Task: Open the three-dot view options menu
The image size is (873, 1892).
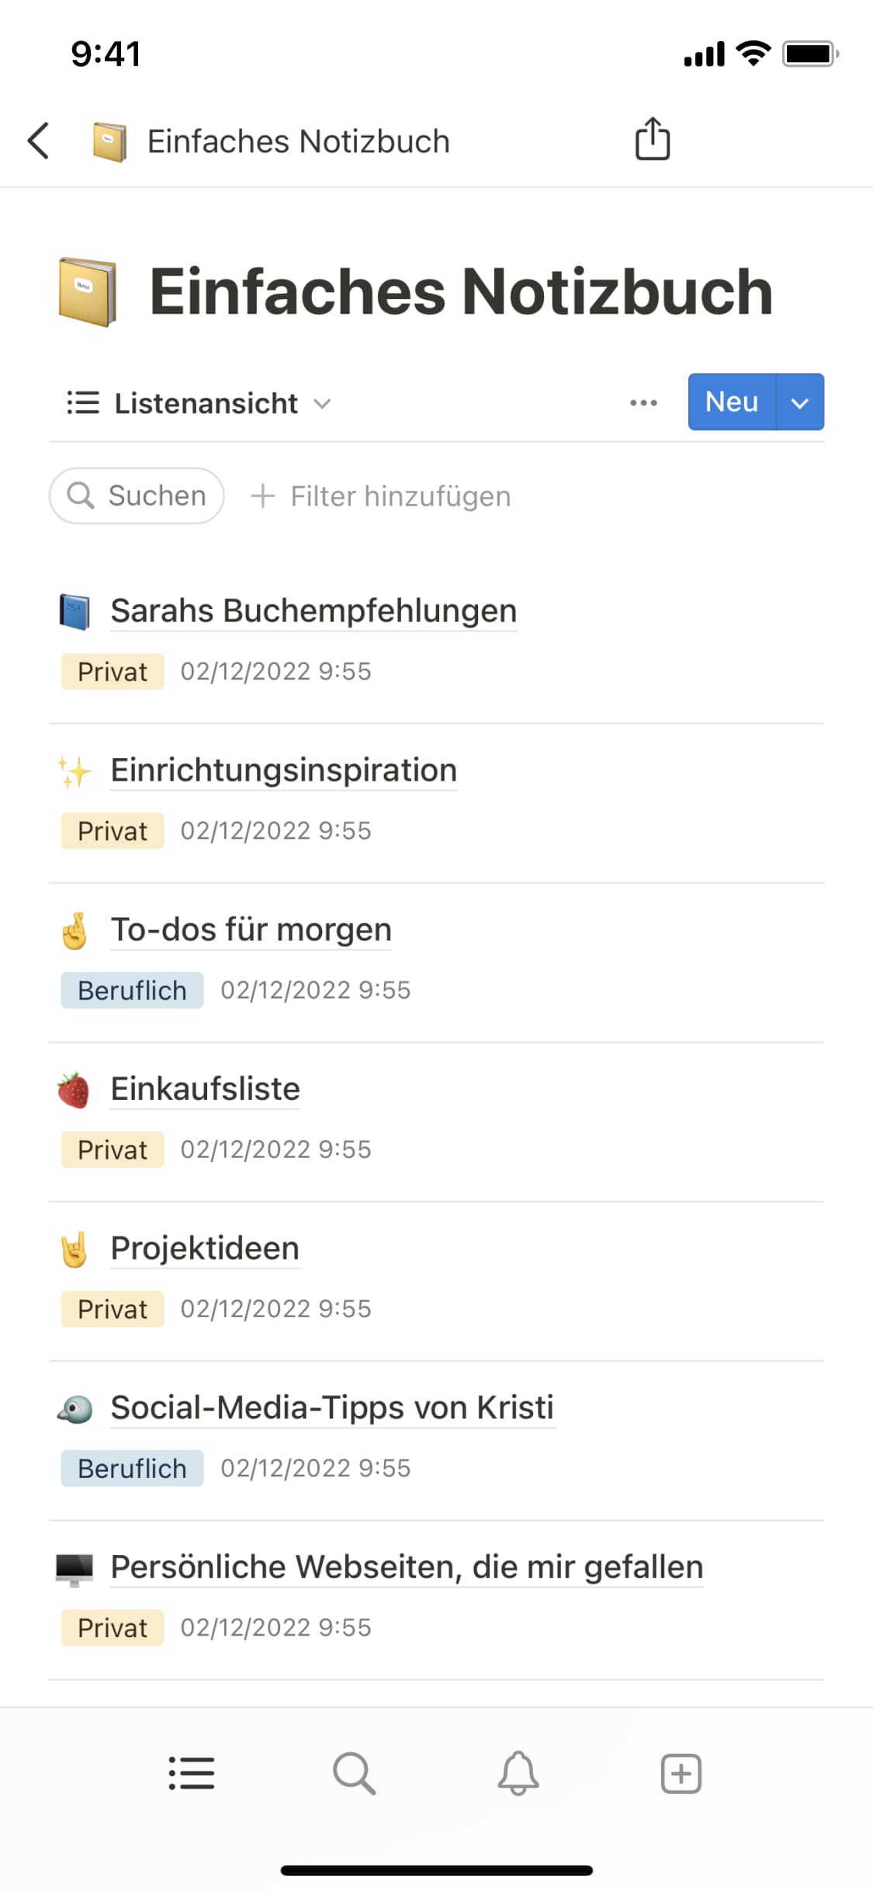Action: (643, 402)
